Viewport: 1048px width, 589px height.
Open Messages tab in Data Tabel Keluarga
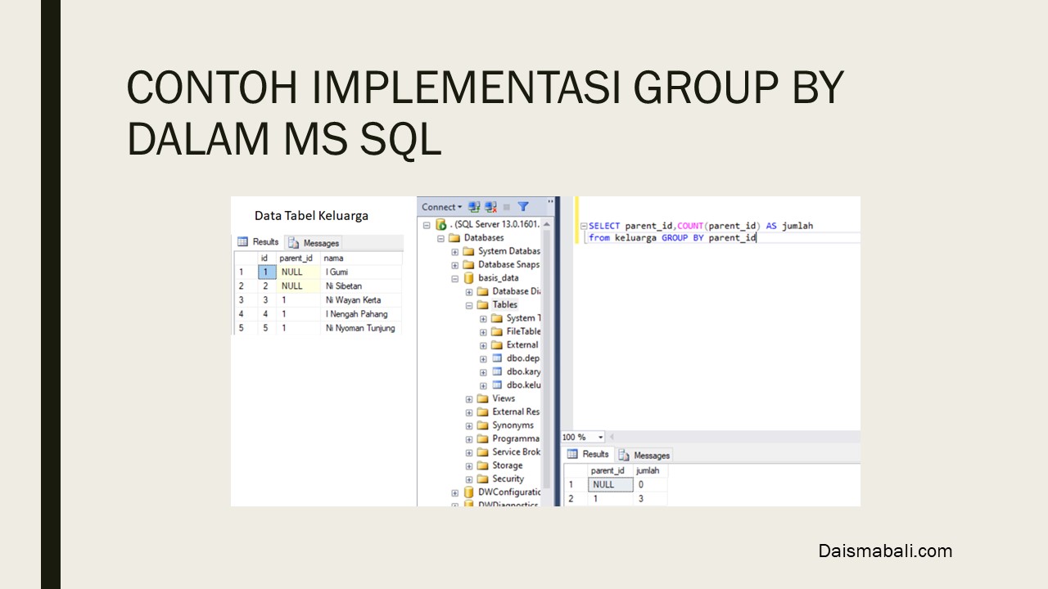(x=314, y=243)
